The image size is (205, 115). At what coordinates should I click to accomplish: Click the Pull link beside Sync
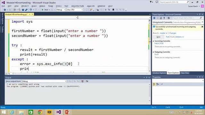click(x=168, y=37)
